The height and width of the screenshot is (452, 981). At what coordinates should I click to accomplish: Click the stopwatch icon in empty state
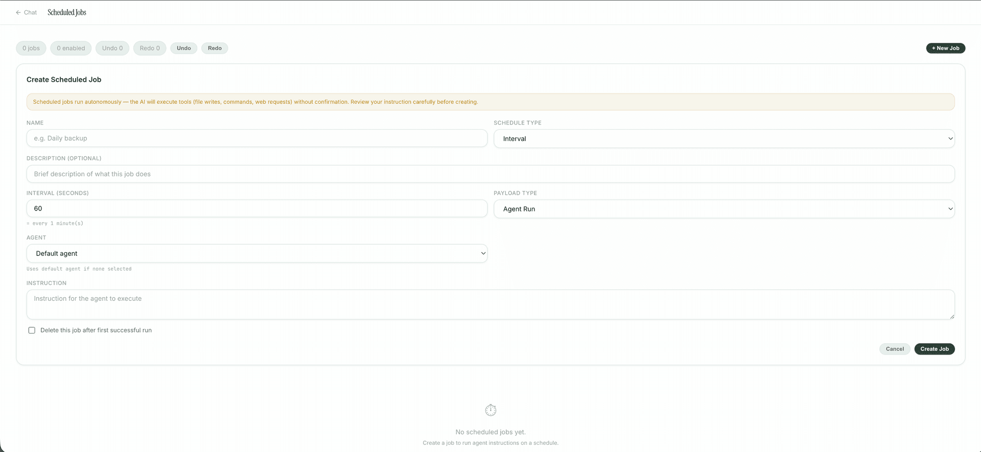tap(491, 410)
